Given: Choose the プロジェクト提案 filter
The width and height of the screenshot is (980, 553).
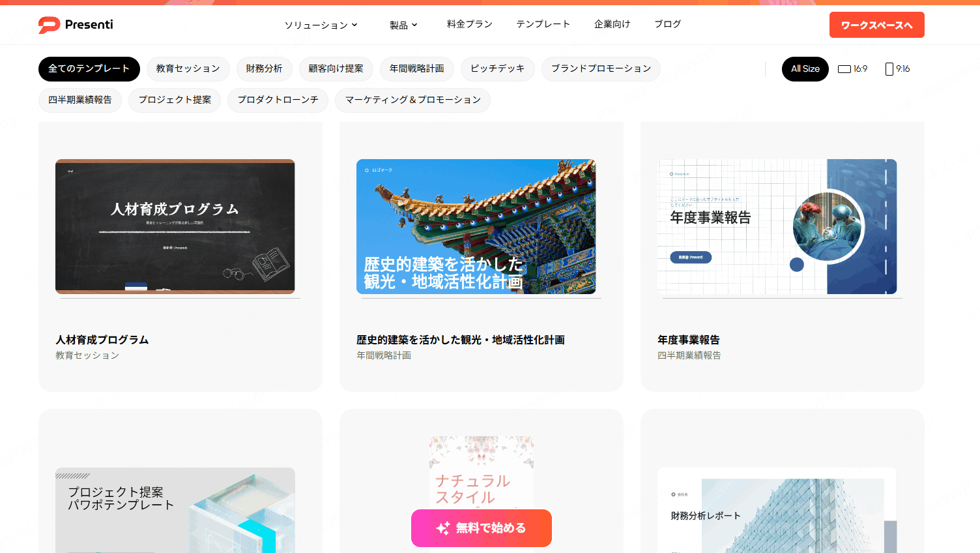Looking at the screenshot, I should tap(175, 100).
